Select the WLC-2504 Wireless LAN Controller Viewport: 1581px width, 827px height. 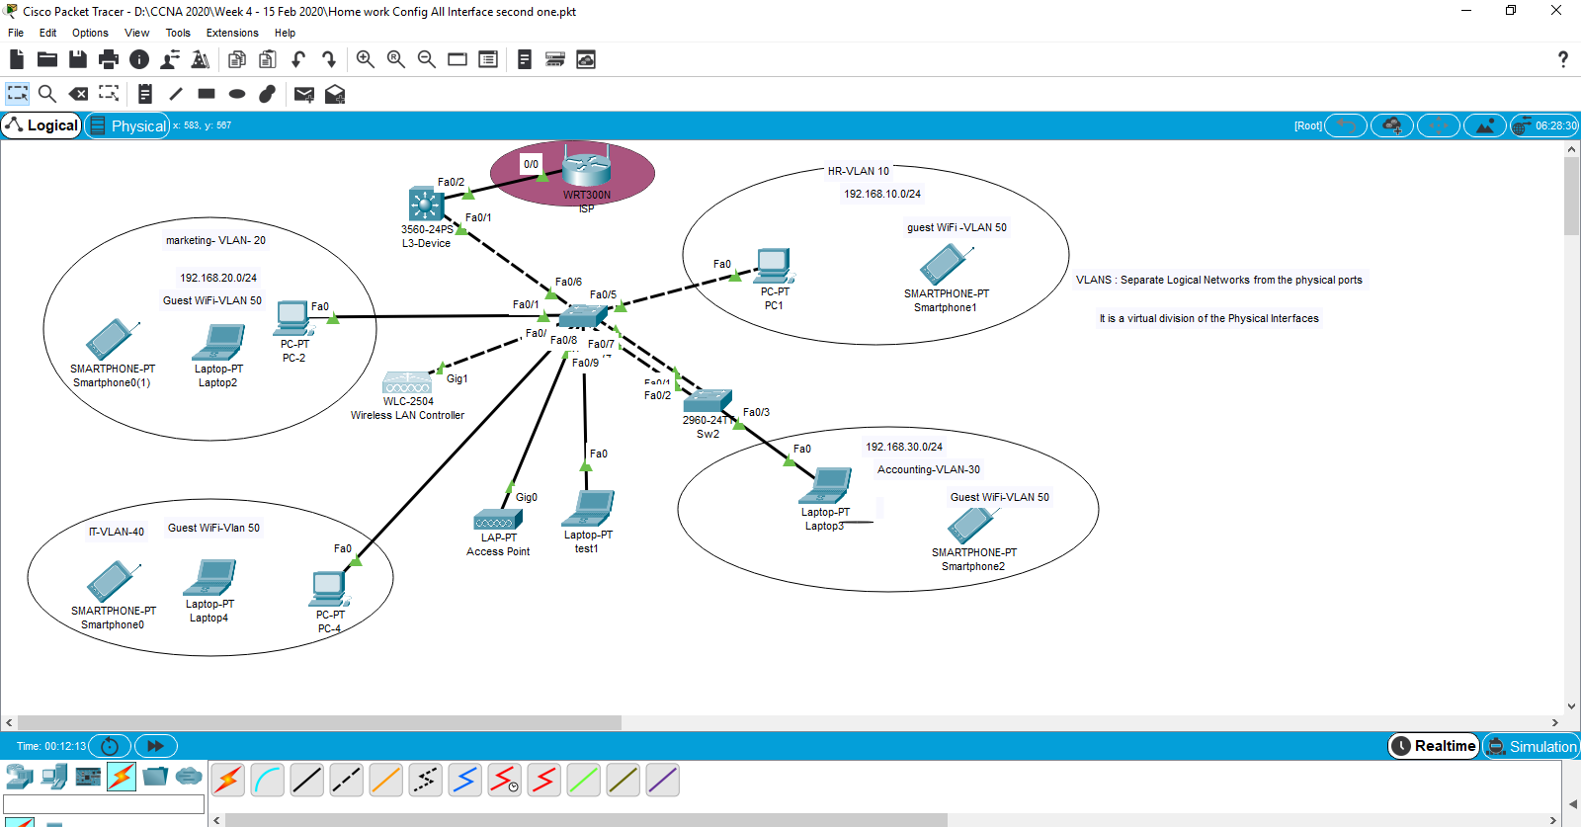click(x=407, y=383)
